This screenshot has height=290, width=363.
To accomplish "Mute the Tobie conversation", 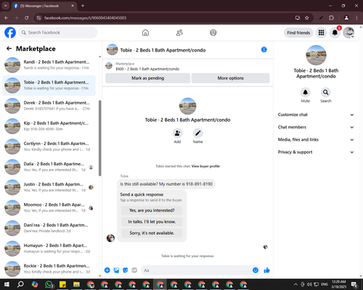I will tap(306, 92).
